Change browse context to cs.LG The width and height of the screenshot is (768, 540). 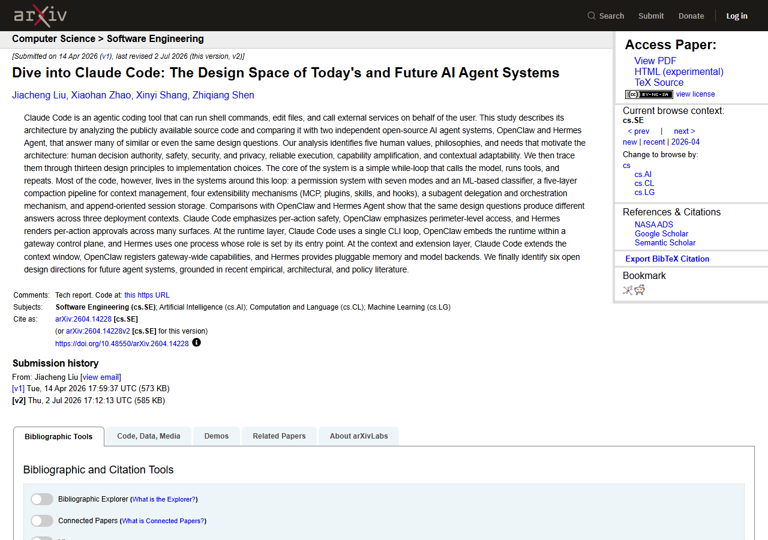coord(645,193)
